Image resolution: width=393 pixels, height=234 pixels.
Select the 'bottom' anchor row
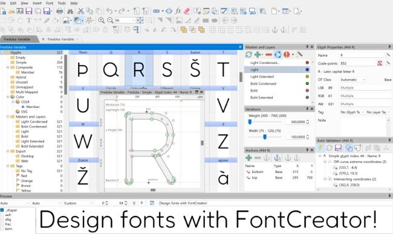(279, 172)
